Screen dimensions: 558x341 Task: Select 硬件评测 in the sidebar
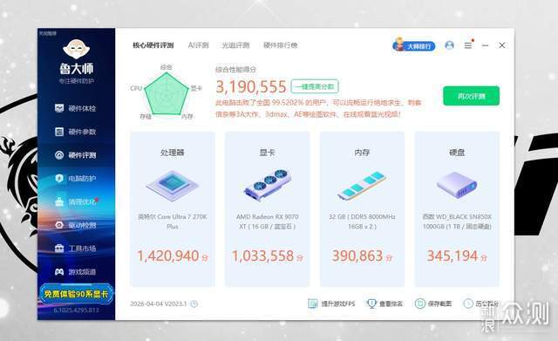(76, 155)
